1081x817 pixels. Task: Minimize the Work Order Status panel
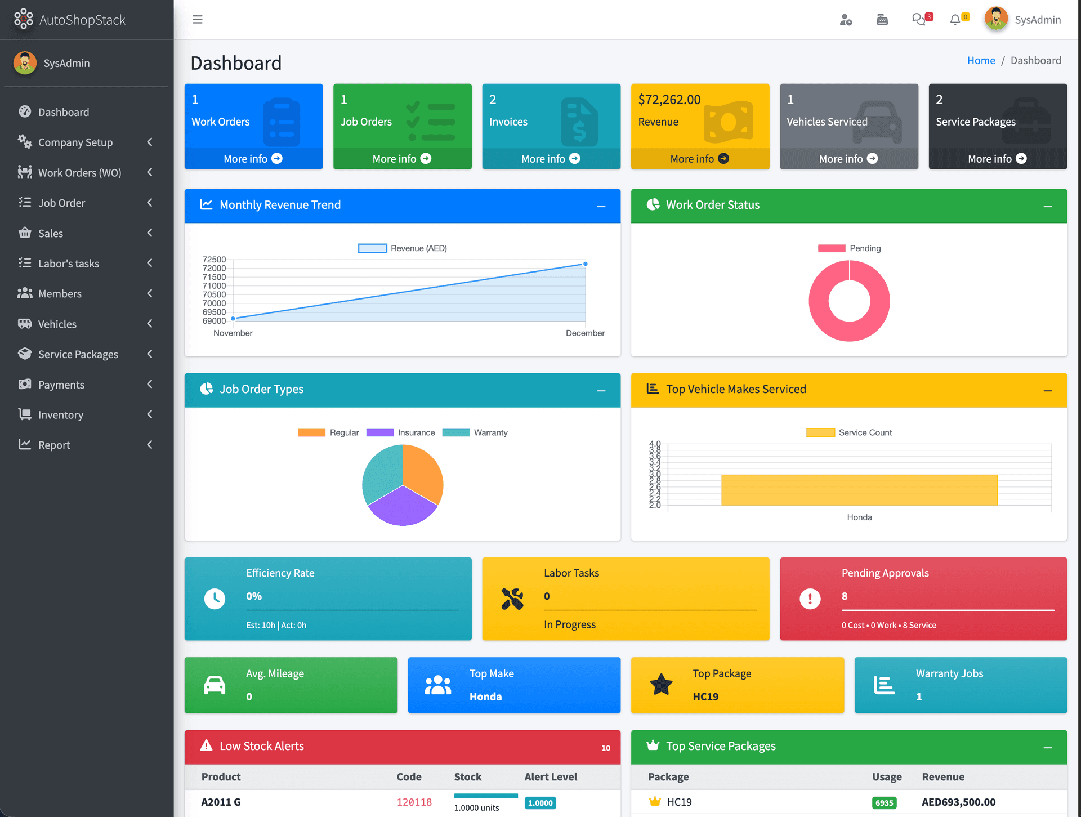pos(1048,206)
